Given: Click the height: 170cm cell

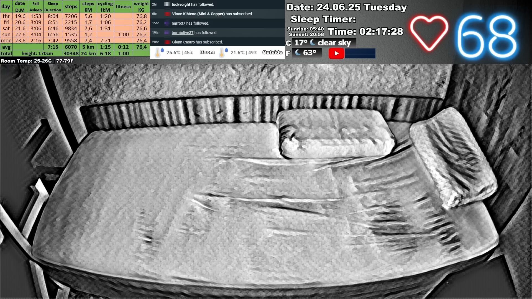Looking at the screenshot, I should 37,53.
